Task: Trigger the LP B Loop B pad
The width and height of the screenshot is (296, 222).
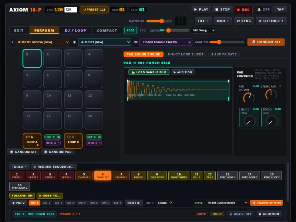Action: pyautogui.click(x=73, y=141)
